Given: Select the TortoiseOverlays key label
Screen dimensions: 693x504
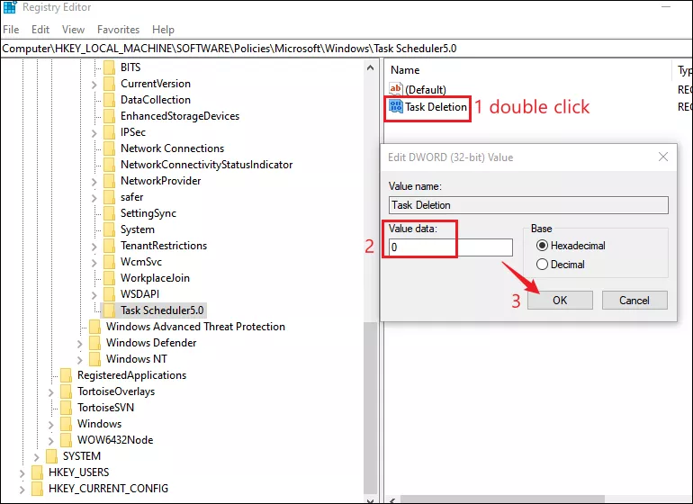Looking at the screenshot, I should (116, 391).
